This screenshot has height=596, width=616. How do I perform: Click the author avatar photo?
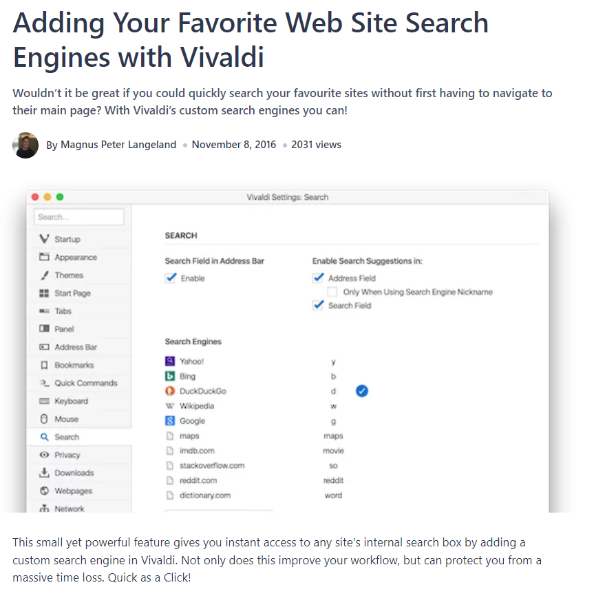pos(25,145)
